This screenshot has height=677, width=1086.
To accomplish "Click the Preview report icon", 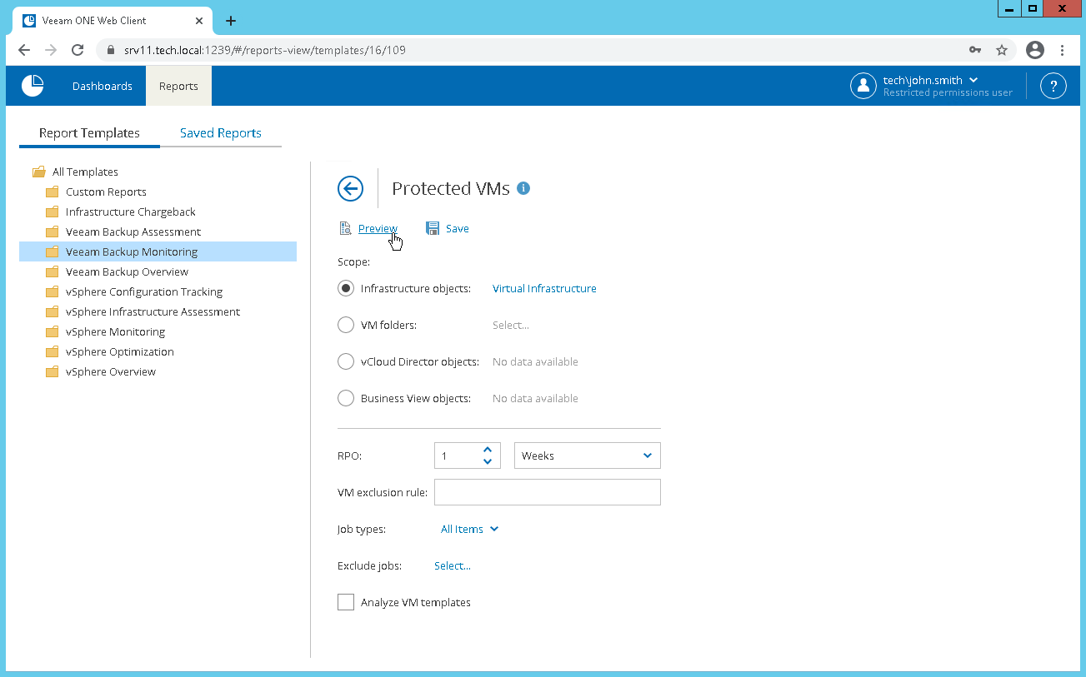I will [x=345, y=229].
